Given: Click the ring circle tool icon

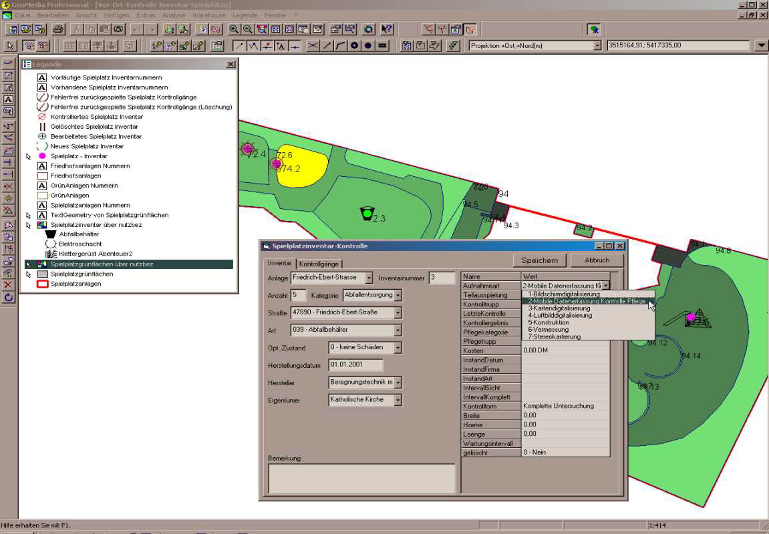Looking at the screenshot, I should pos(354,46).
